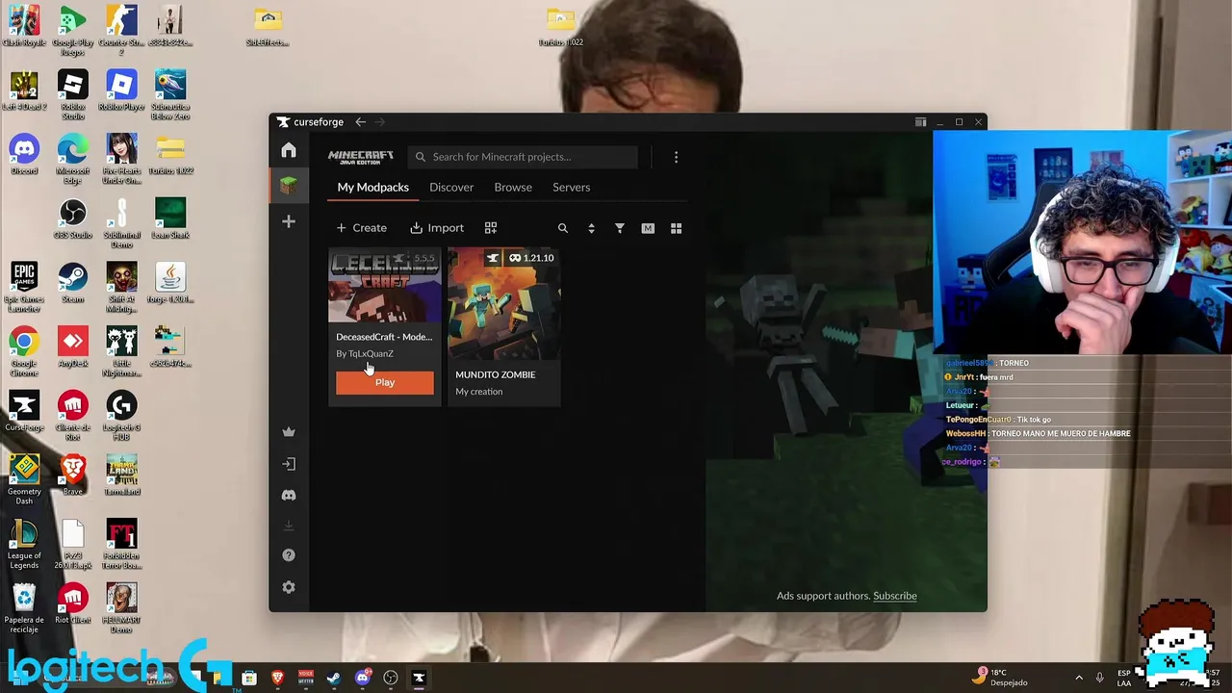Image resolution: width=1232 pixels, height=693 pixels.
Task: Open the Servers tab
Action: click(571, 187)
